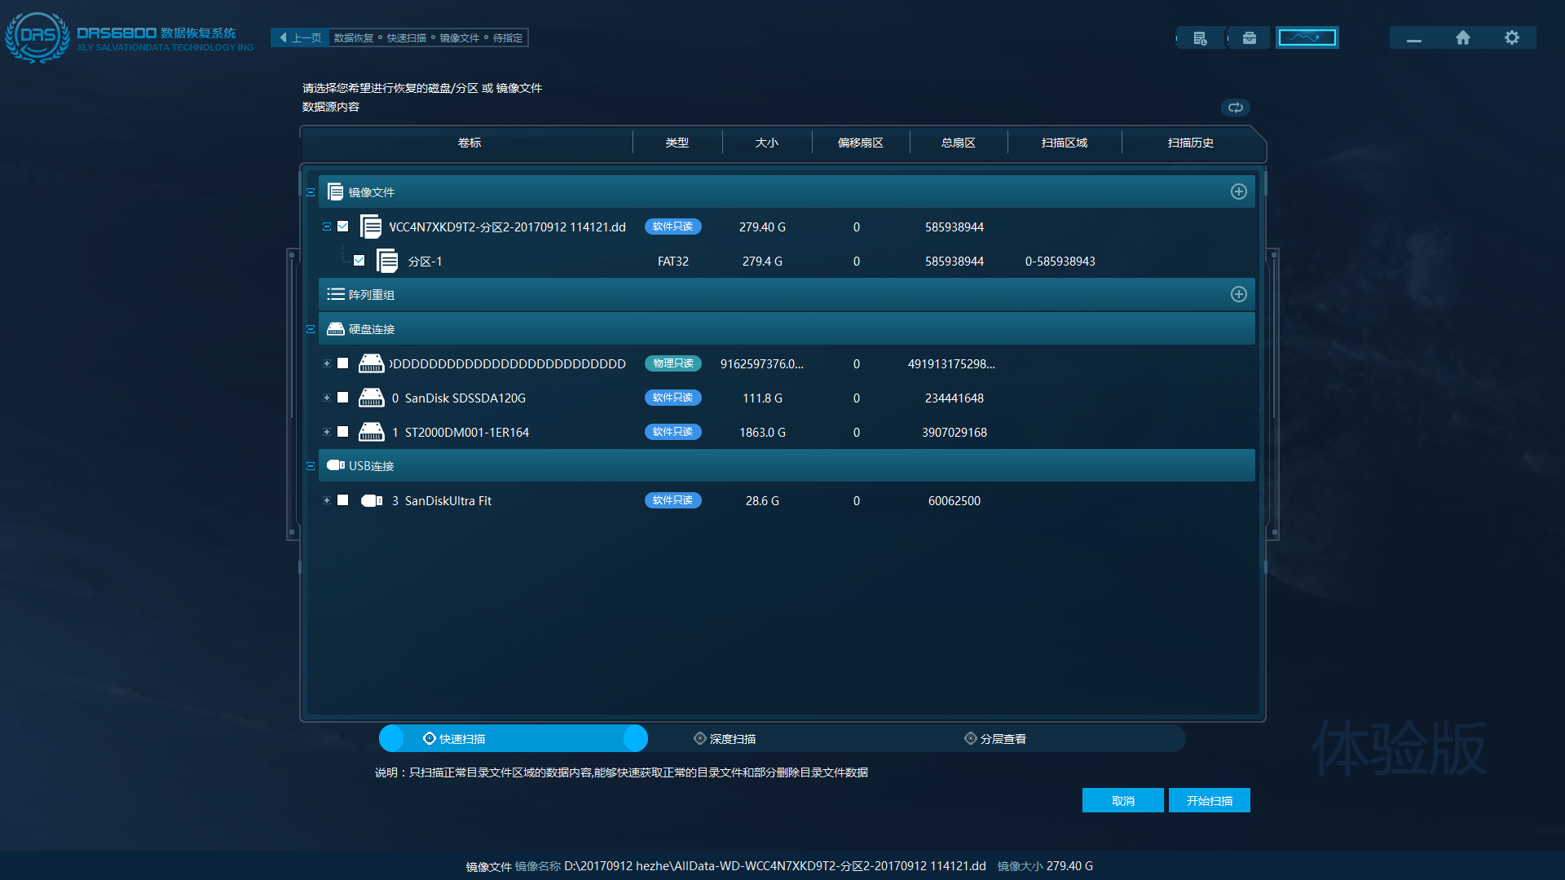1565x880 pixels.
Task: Check the SanDiskUltra Fit USB checkbox
Action: (343, 500)
